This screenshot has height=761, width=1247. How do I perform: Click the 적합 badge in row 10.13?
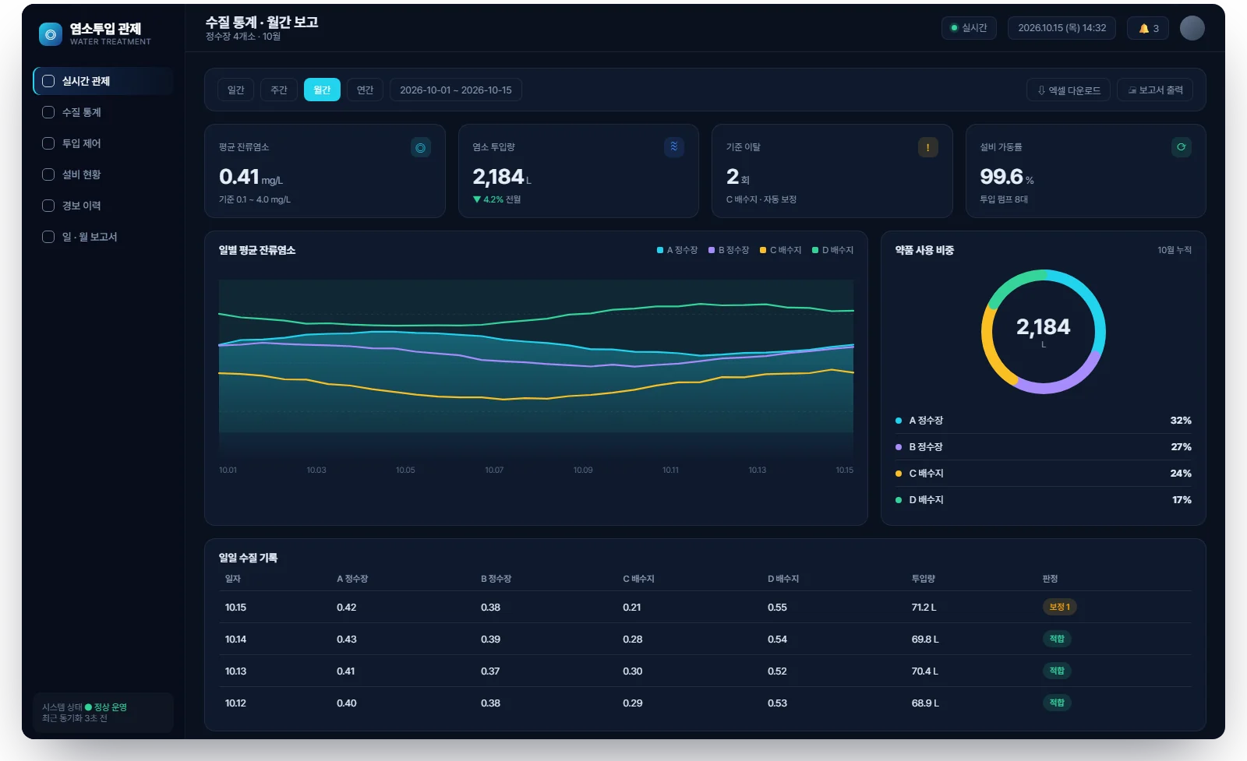point(1057,671)
